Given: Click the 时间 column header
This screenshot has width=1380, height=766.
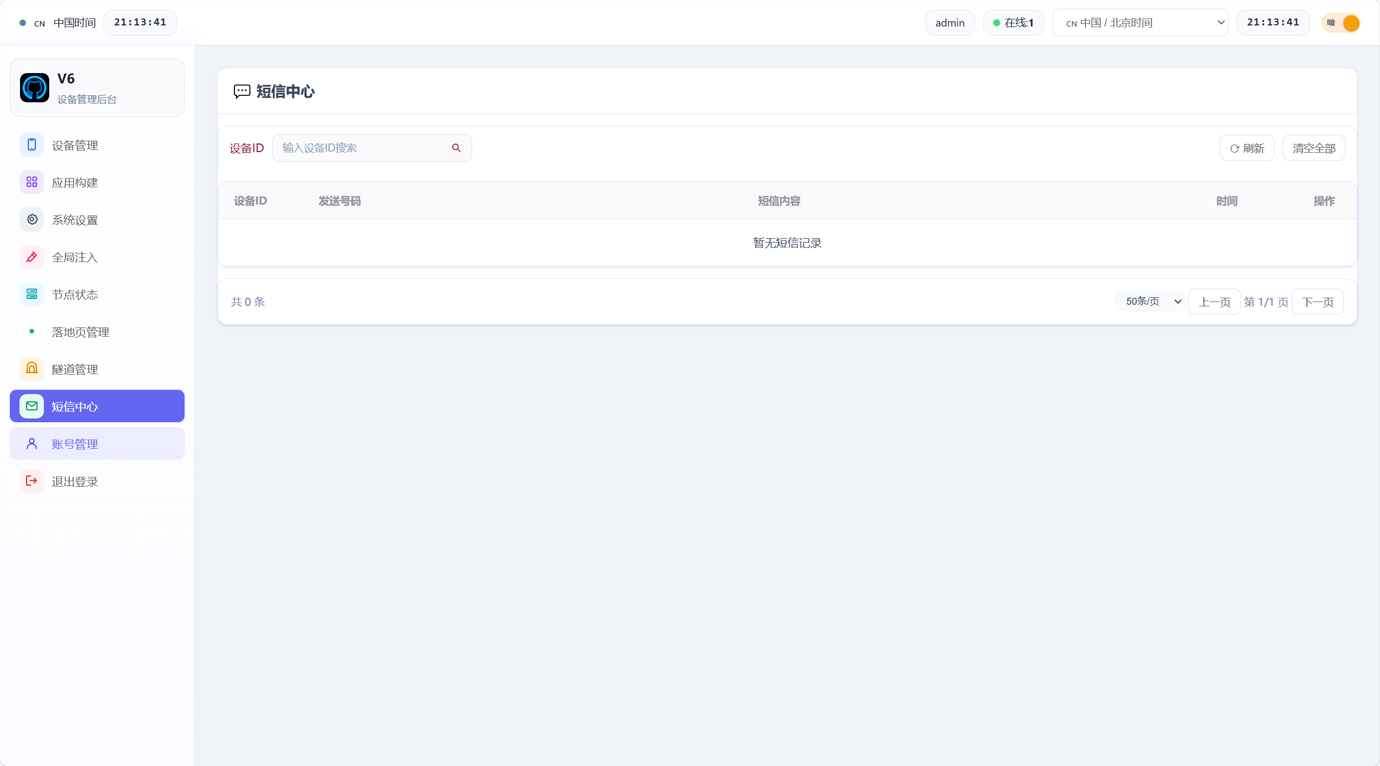Looking at the screenshot, I should coord(1227,201).
